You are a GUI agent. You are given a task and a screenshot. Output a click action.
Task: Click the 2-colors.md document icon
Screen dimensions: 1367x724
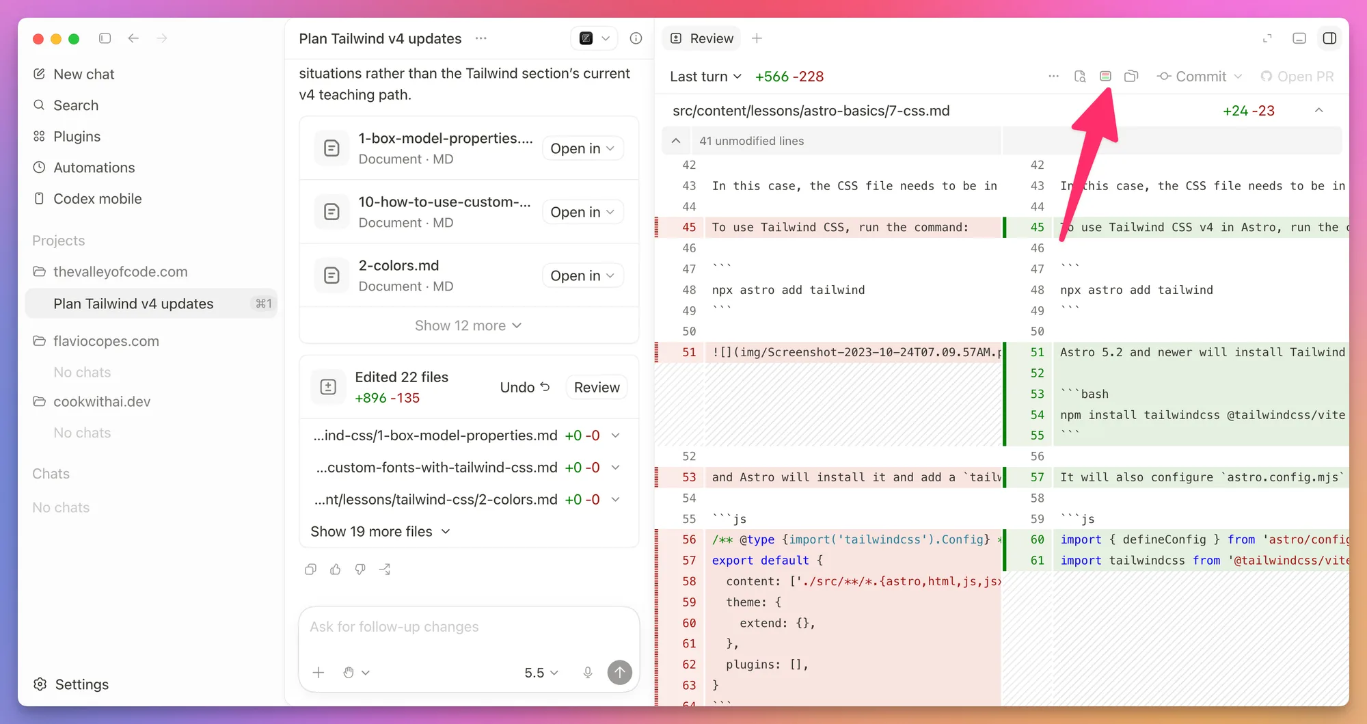(331, 276)
